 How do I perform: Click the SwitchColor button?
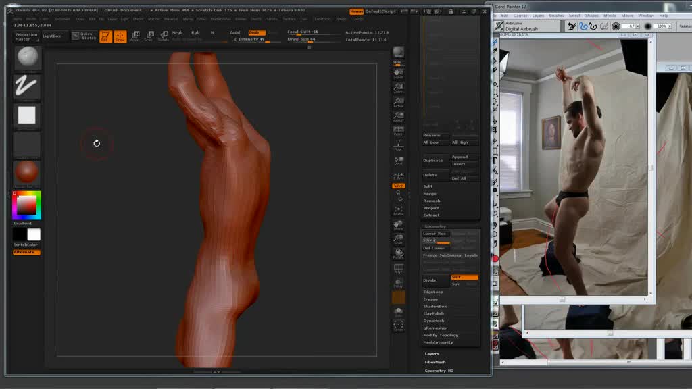point(26,244)
